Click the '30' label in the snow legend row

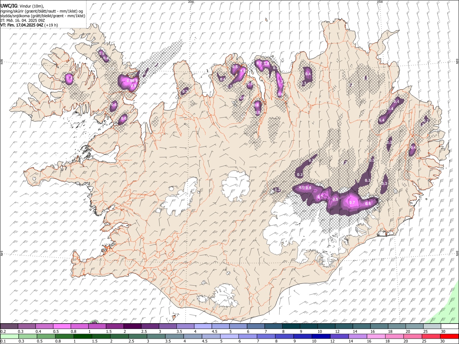pos(443,331)
